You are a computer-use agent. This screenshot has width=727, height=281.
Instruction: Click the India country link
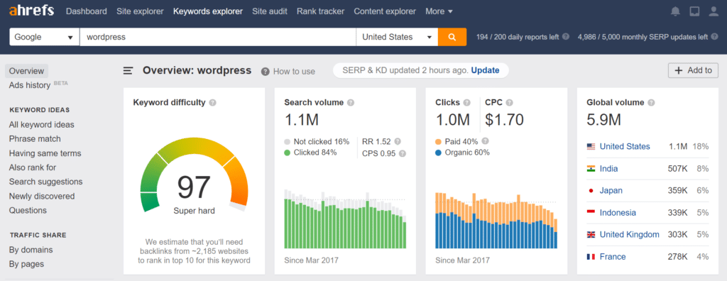click(x=608, y=169)
